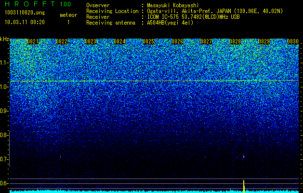Click the kHz axis unit label
Viewport: 303px width, 193px height.
click(4, 39)
